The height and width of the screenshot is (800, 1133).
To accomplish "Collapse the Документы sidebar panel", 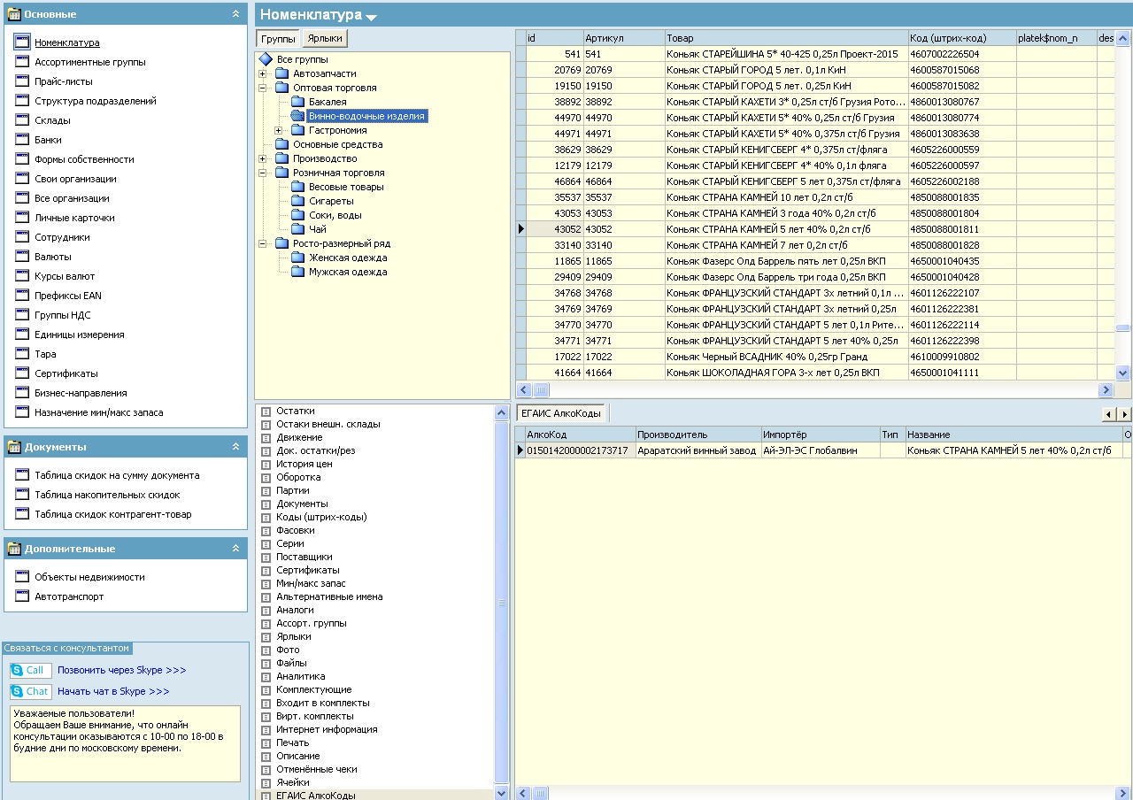I will click(235, 447).
